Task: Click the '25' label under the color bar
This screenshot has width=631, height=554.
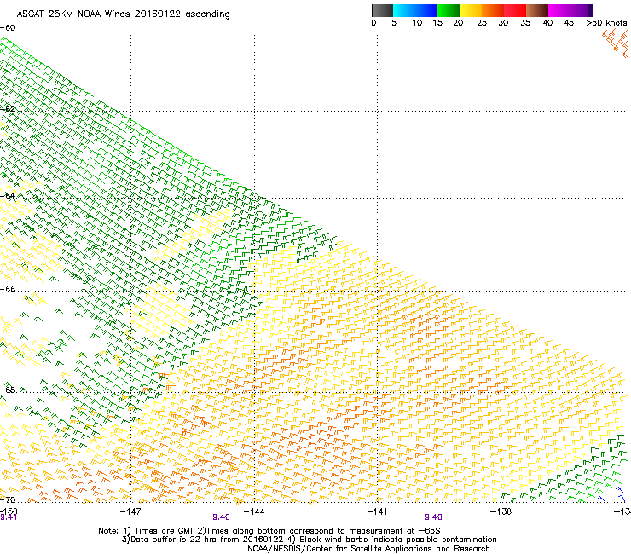Action: [x=482, y=23]
